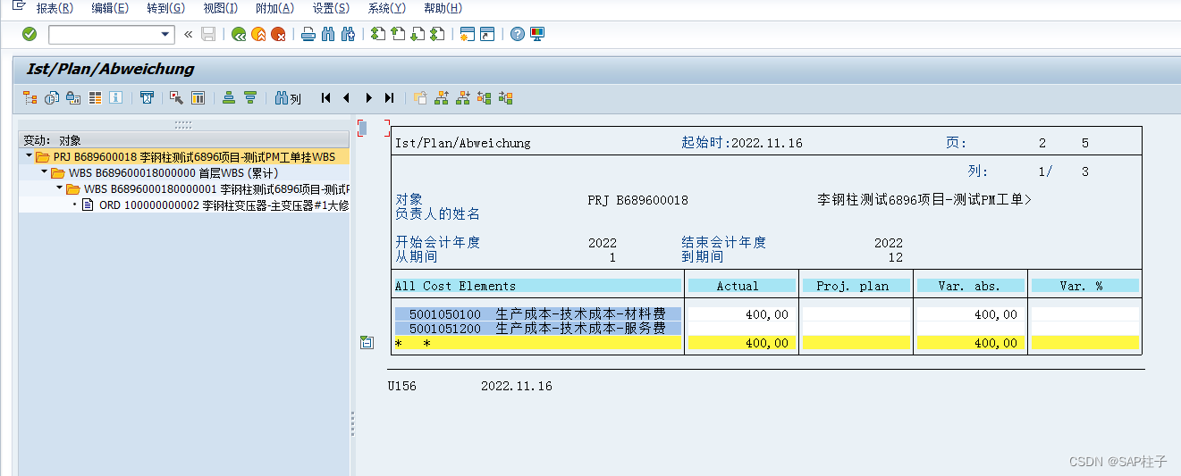Go to last page icon
This screenshot has height=476, width=1181.
437,34
